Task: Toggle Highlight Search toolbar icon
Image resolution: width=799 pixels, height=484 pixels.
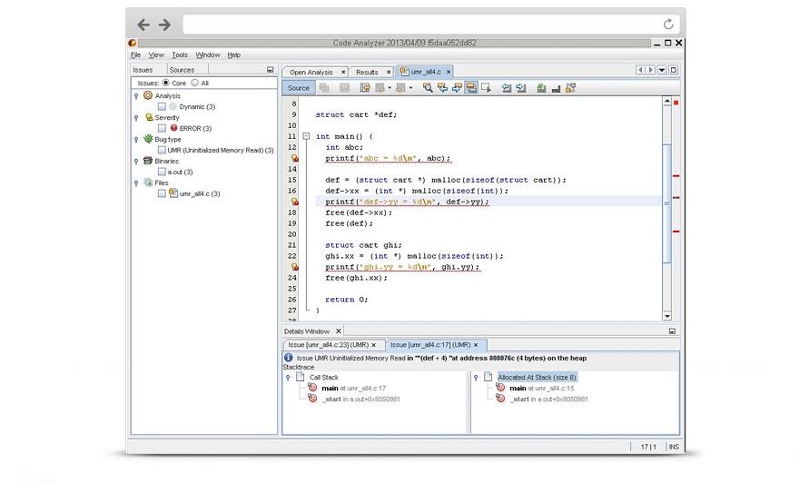Action: point(471,88)
